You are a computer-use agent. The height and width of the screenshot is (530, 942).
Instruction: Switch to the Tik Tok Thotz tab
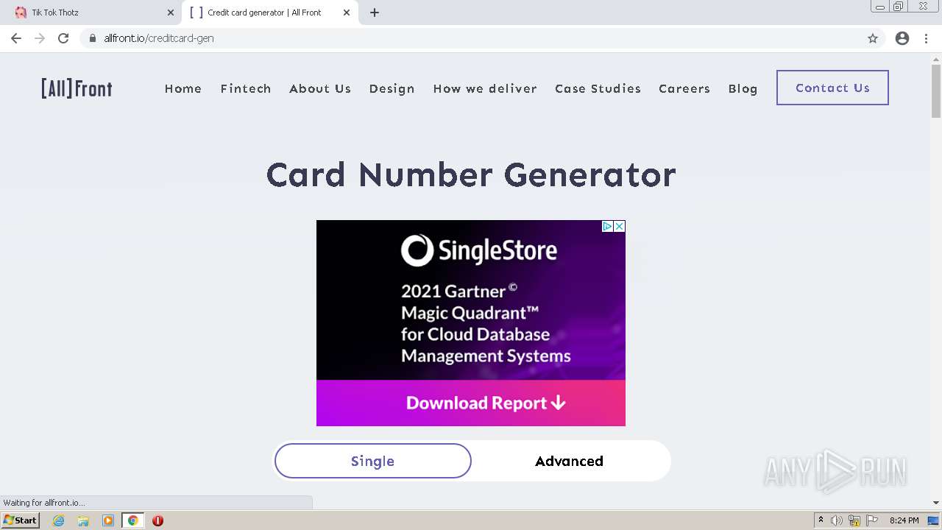coord(91,13)
